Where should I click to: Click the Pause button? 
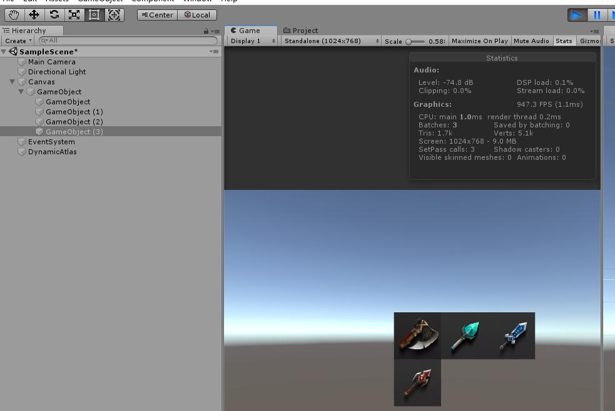598,14
